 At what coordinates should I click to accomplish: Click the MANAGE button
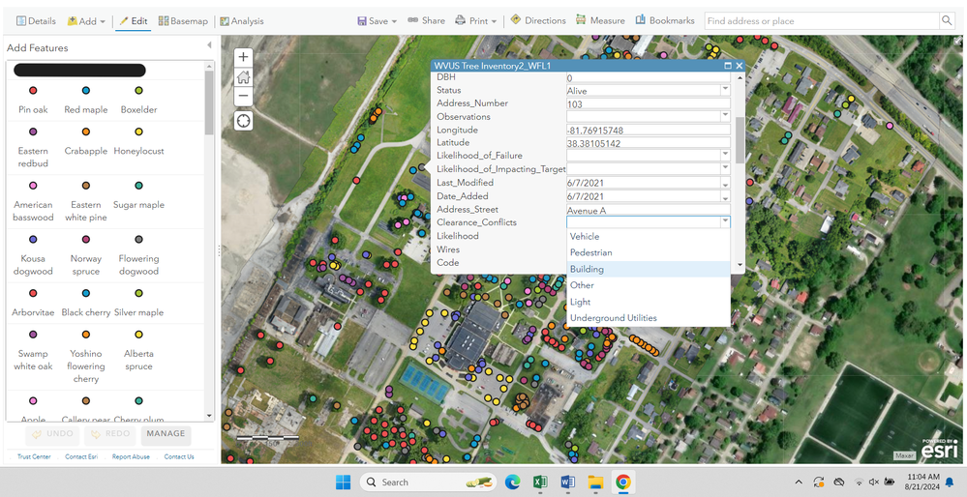[x=166, y=434]
